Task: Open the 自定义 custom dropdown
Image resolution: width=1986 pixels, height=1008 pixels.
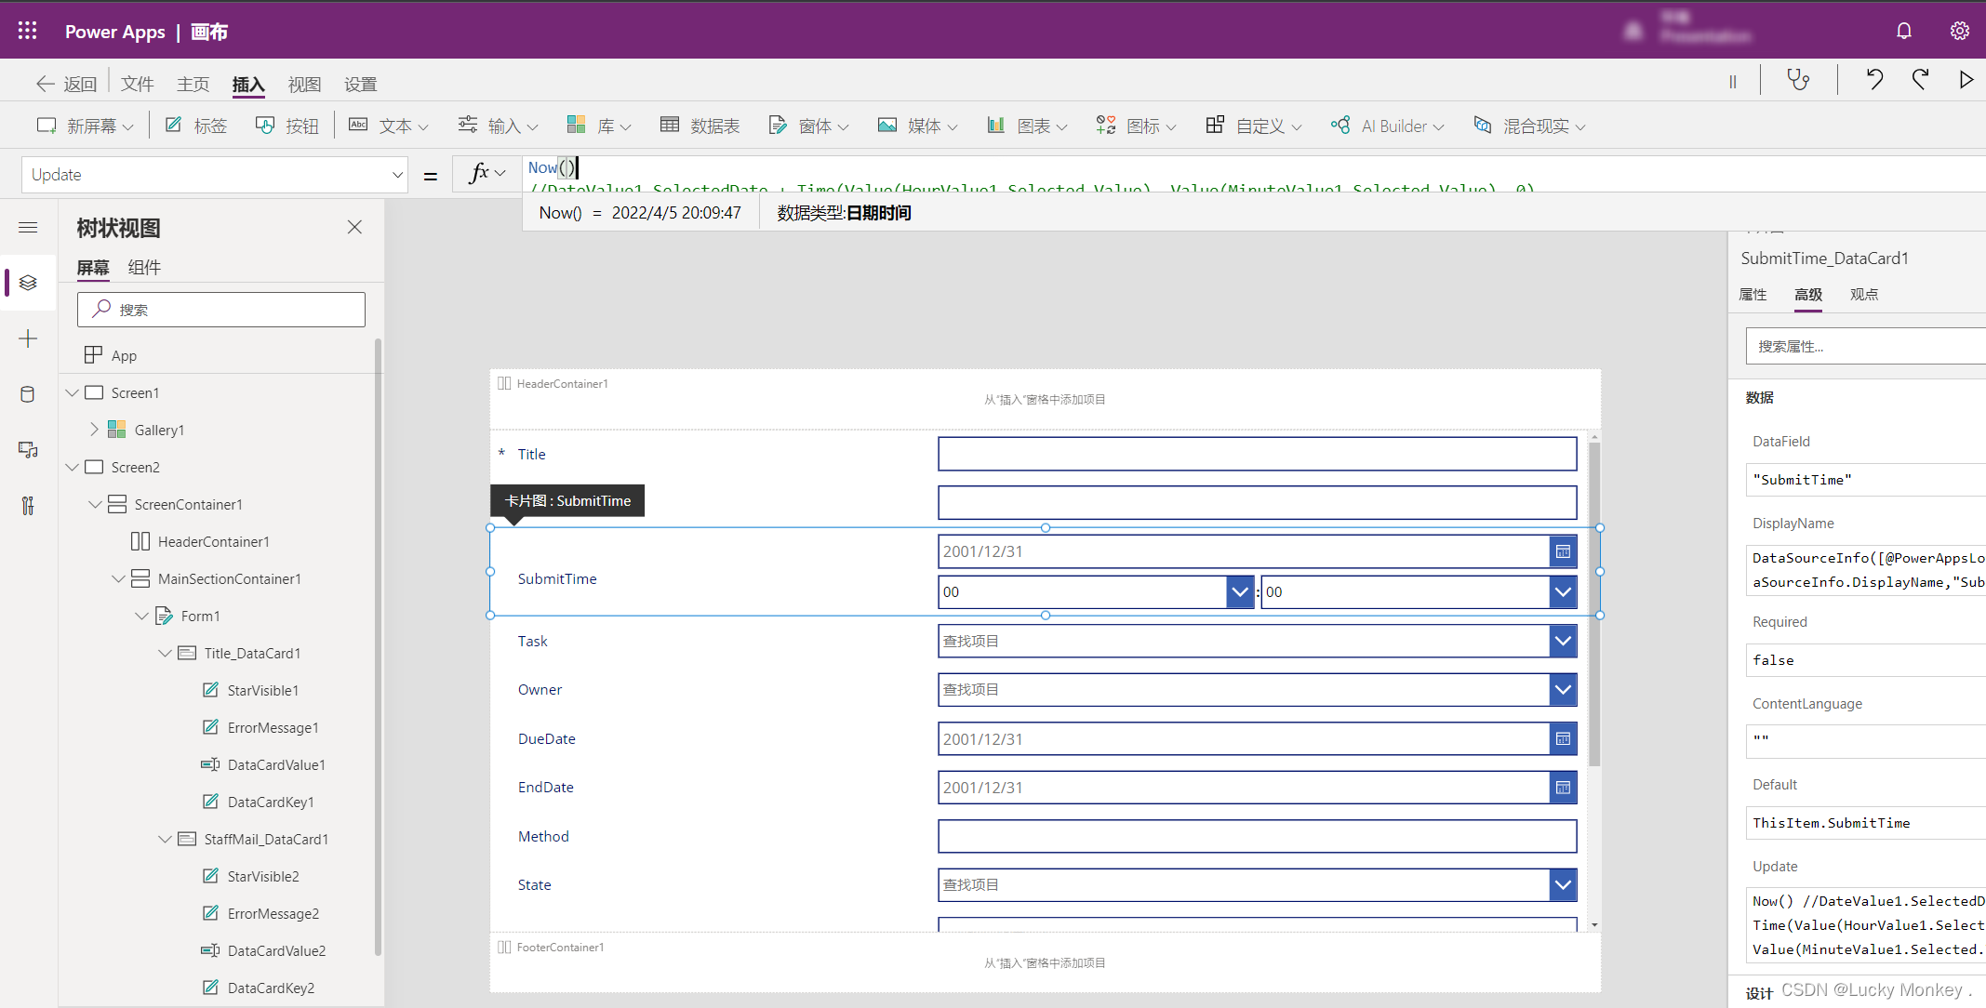Action: [x=1254, y=126]
